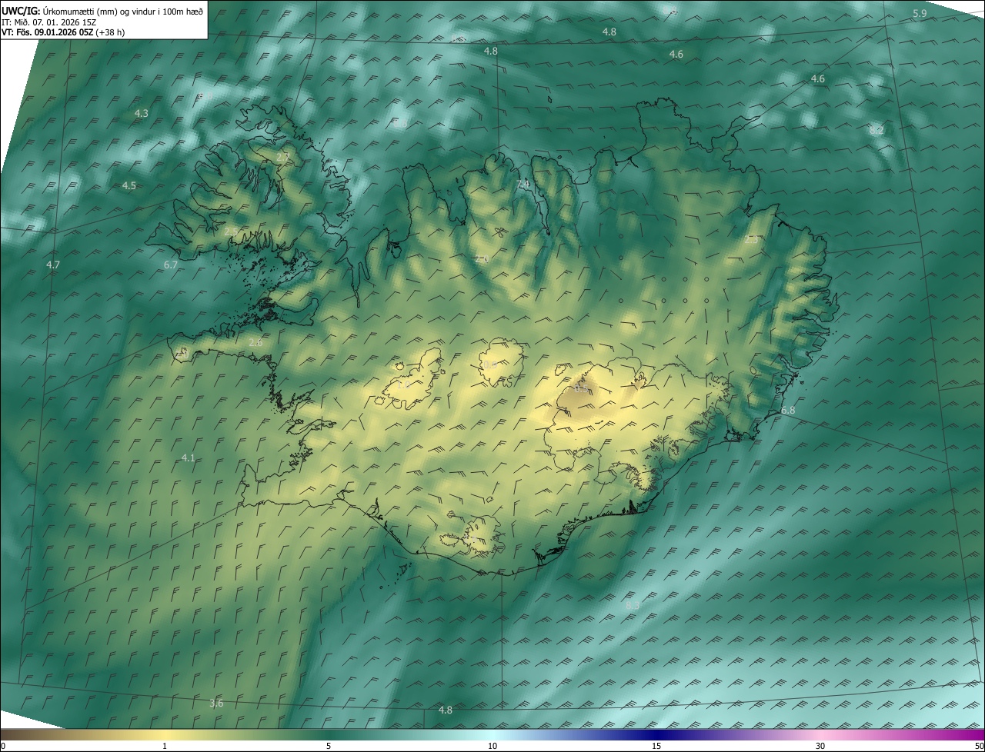Pick the map value label 6.7

(171, 265)
